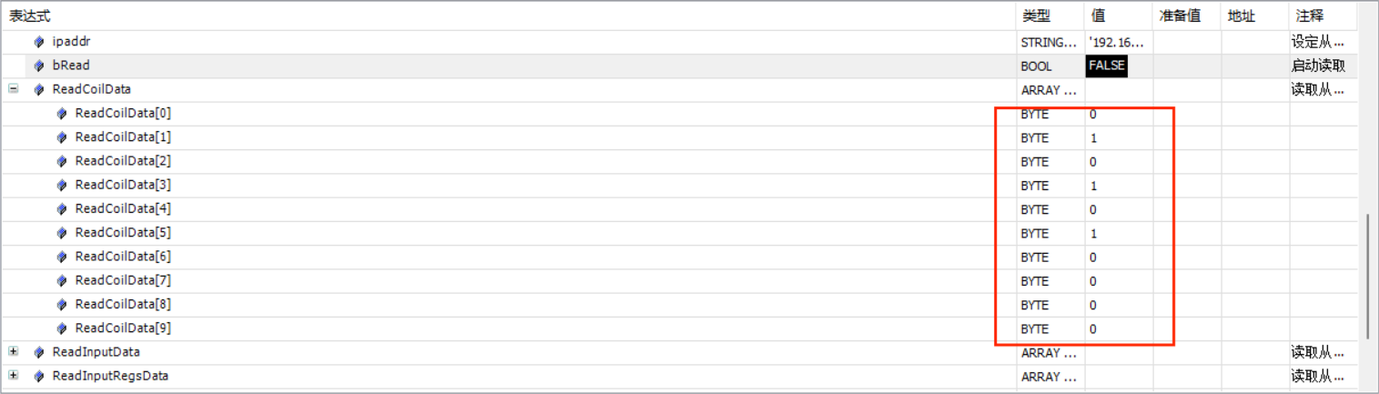This screenshot has height=394, width=1379.
Task: Click the icon beside ReadInputData
Action: [39, 352]
